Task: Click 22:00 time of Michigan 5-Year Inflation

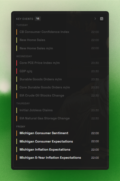Action: [95, 158]
